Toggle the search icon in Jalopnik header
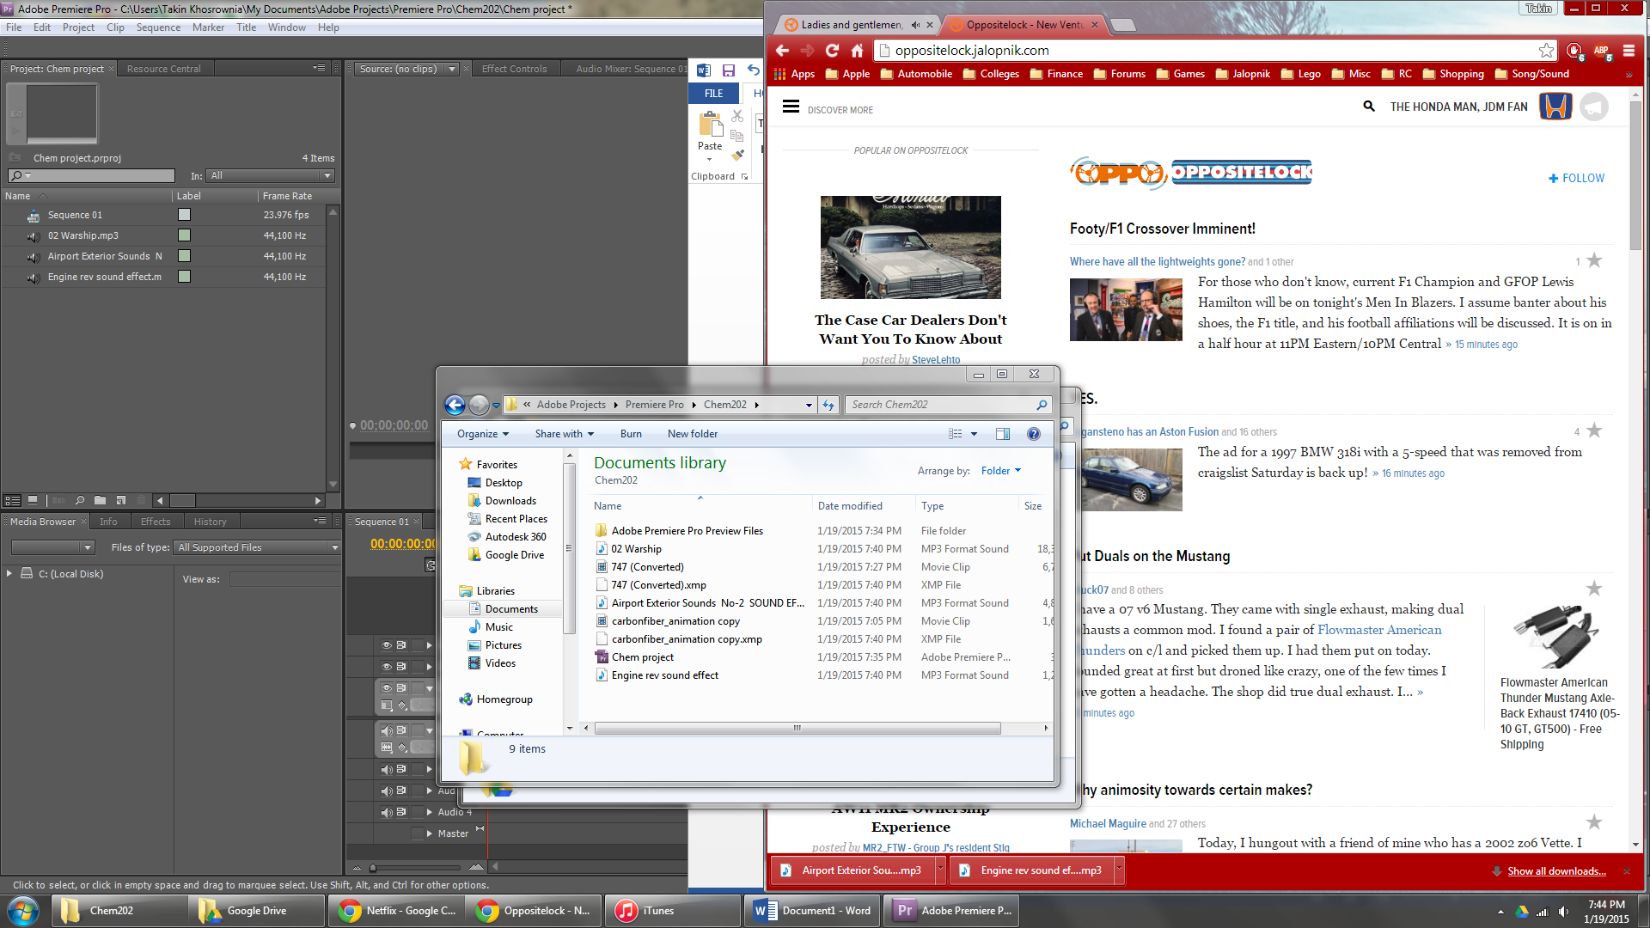The image size is (1650, 928). tap(1368, 106)
